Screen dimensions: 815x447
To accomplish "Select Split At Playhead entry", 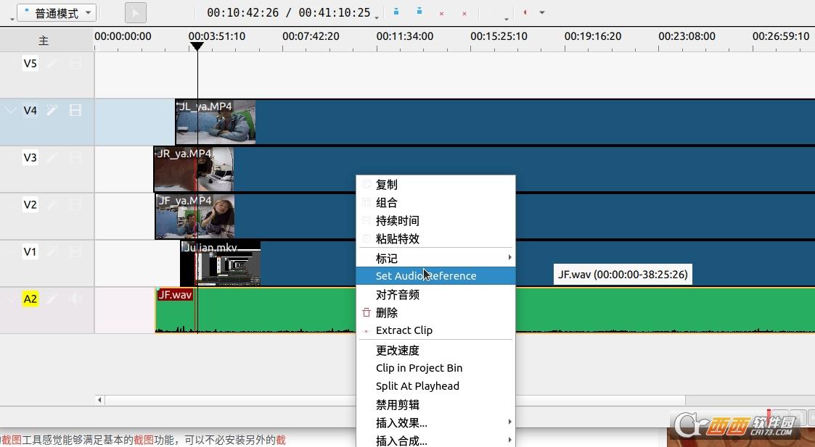I will [x=435, y=386].
